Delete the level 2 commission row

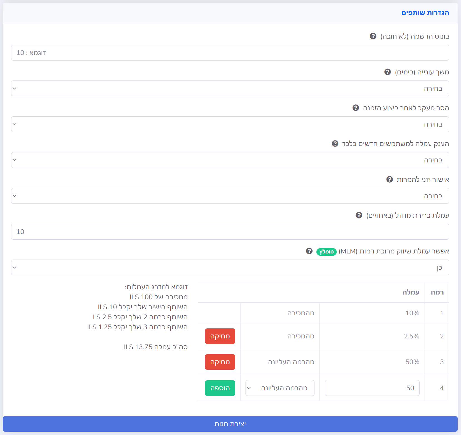point(220,336)
